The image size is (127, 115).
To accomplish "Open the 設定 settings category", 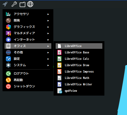I will point(28,59).
